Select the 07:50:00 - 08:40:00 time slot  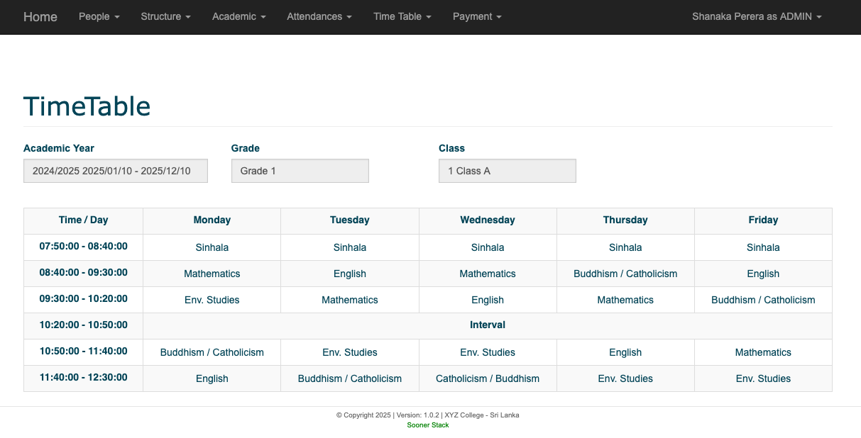pyautogui.click(x=83, y=247)
